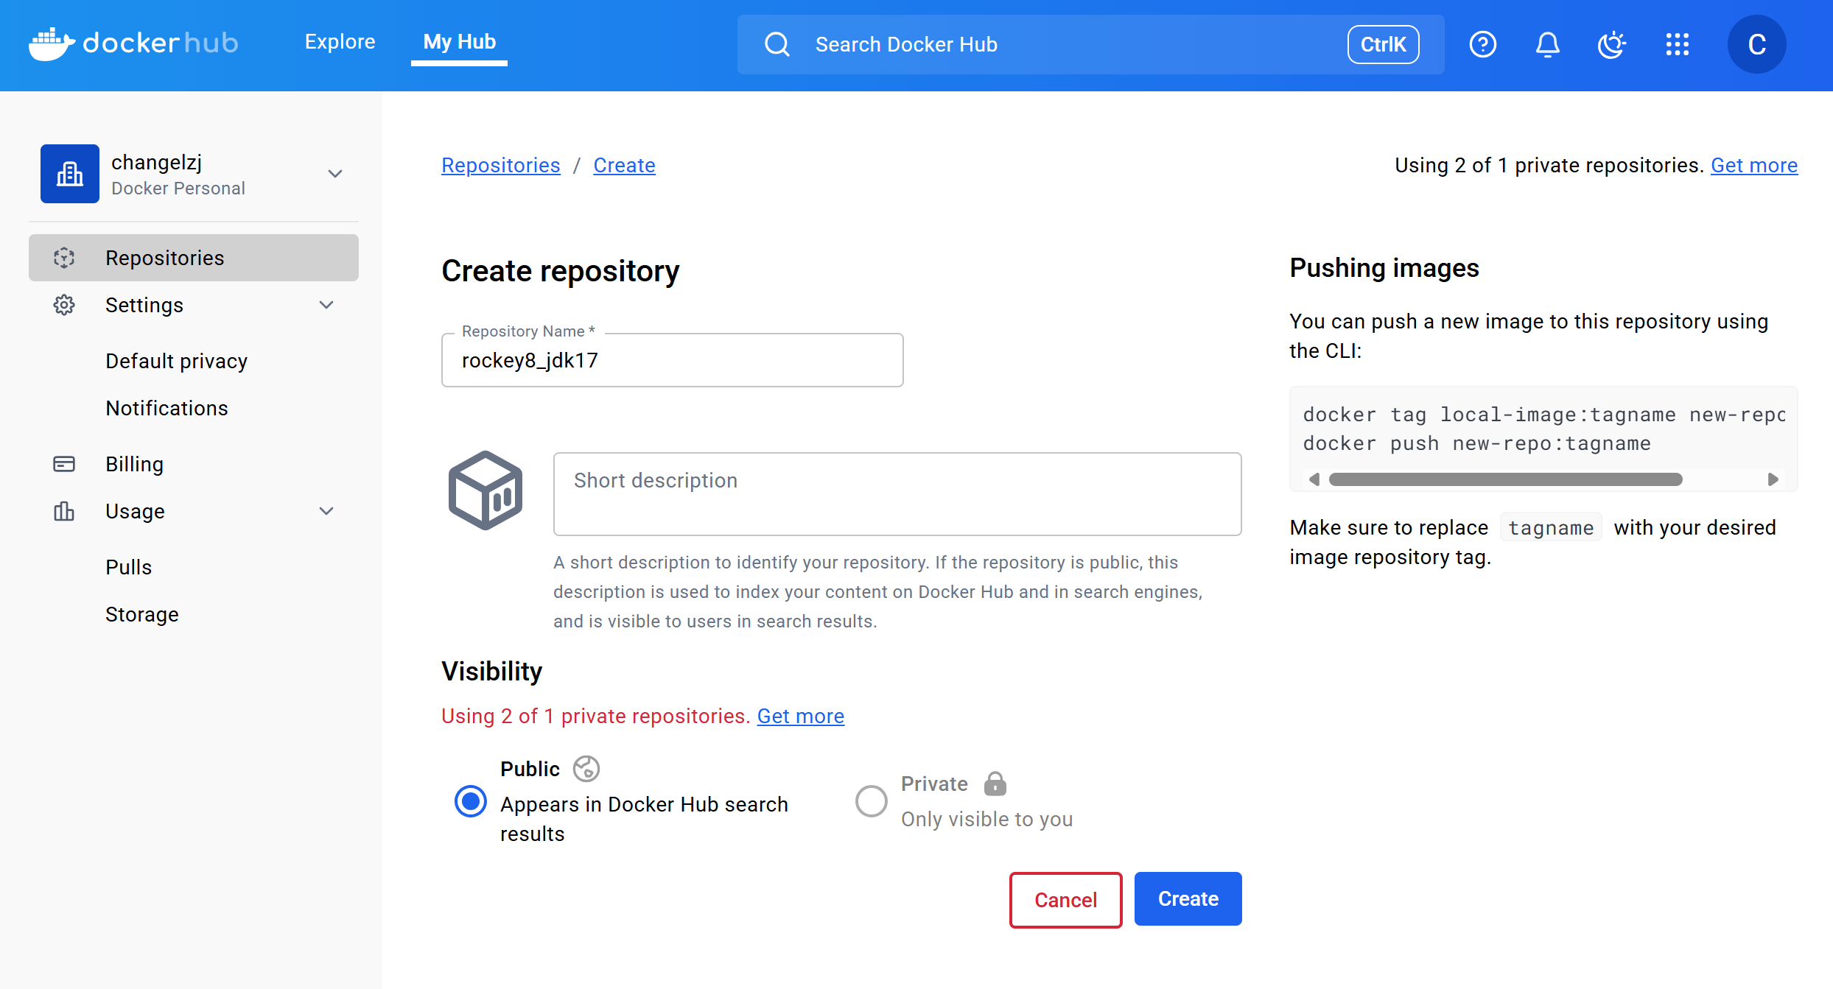
Task: Focus the Repository Name input field
Action: [x=673, y=360]
